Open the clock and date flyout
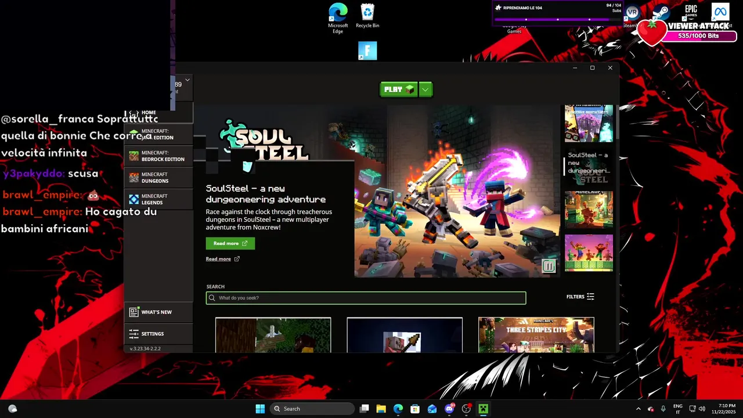743x418 pixels. [723, 409]
